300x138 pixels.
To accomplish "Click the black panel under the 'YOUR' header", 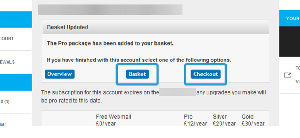I will 290,41.
